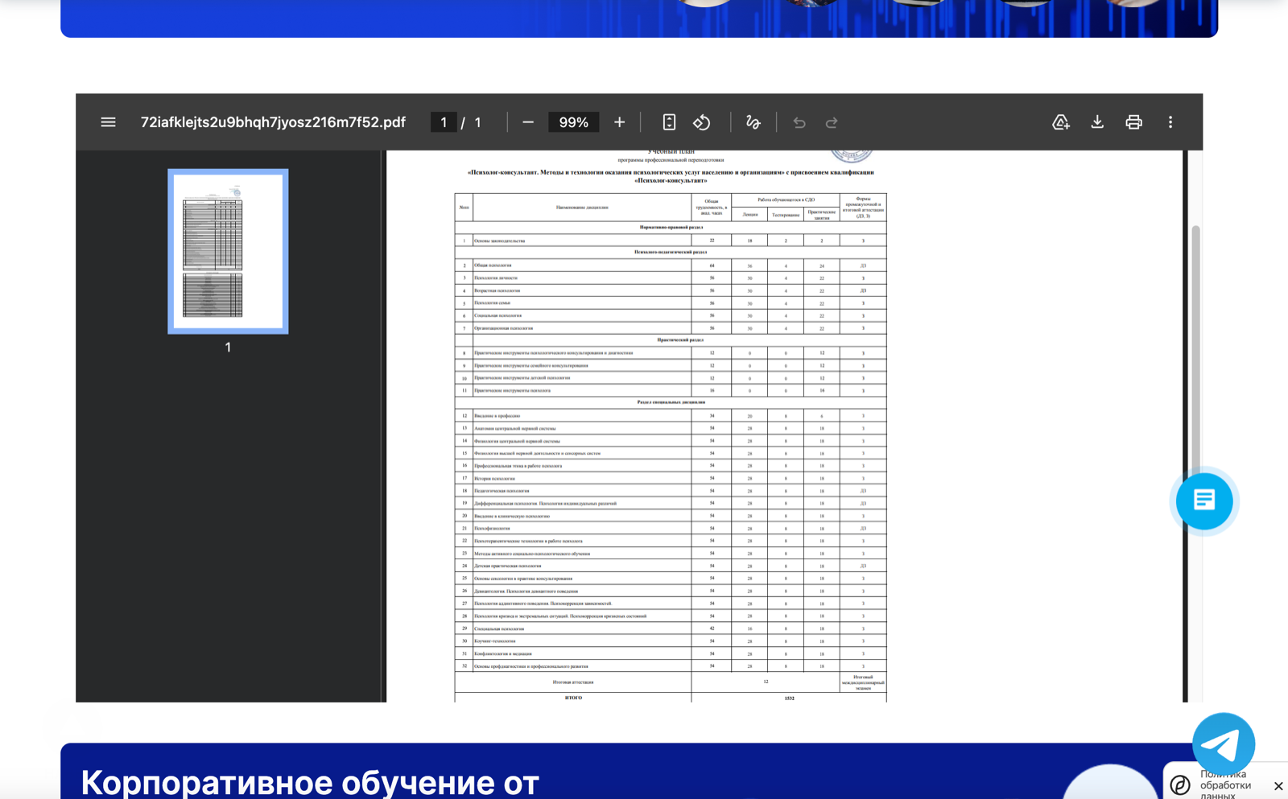Open the Политика обработки данных link
Screen dimensions: 1288x799
[x=1225, y=785]
